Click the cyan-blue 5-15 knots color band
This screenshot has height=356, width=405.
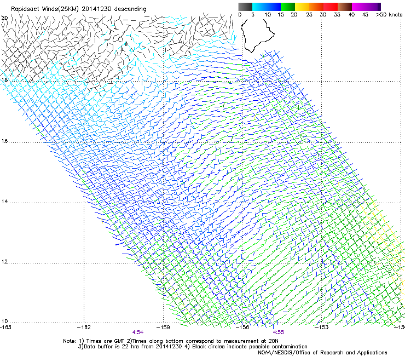coord(267,7)
